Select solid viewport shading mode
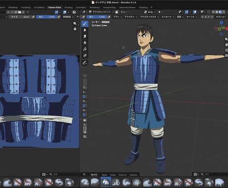Image resolution: width=228 pixels, height=188 pixels. (x=217, y=12)
